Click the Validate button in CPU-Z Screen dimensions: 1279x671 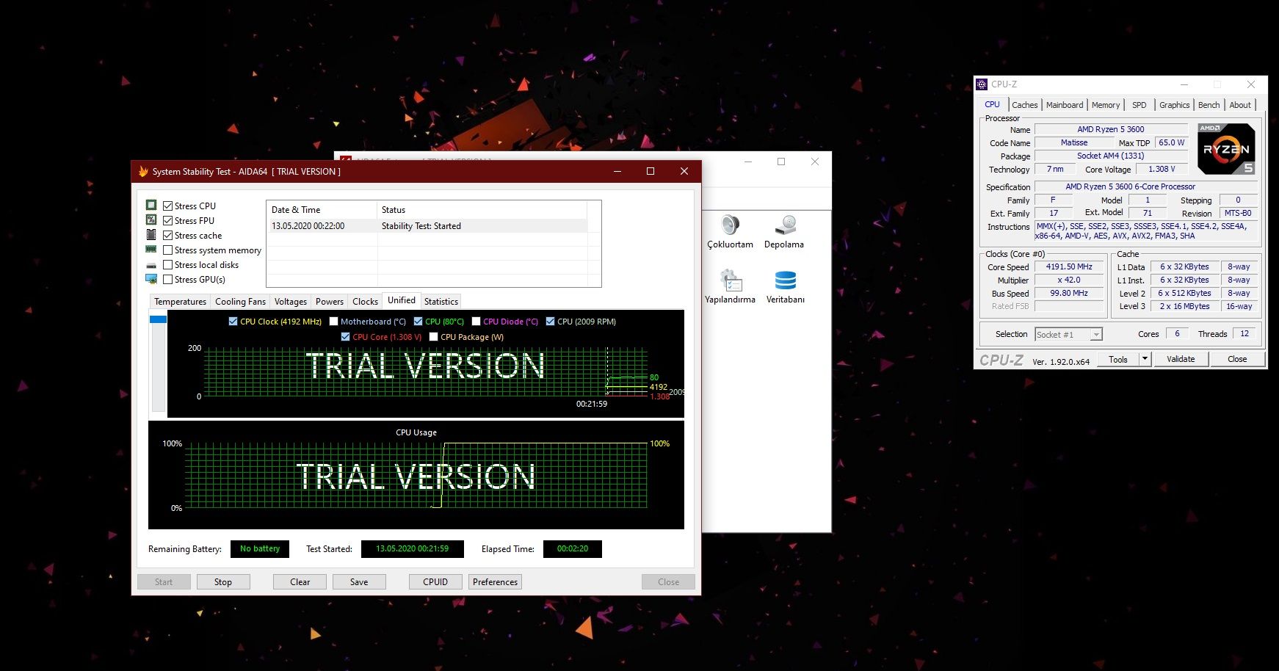(1181, 359)
